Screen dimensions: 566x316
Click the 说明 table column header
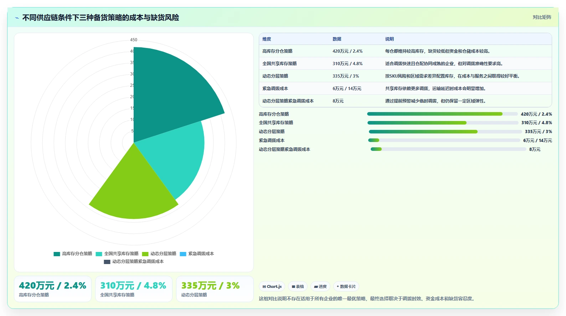pyautogui.click(x=389, y=39)
